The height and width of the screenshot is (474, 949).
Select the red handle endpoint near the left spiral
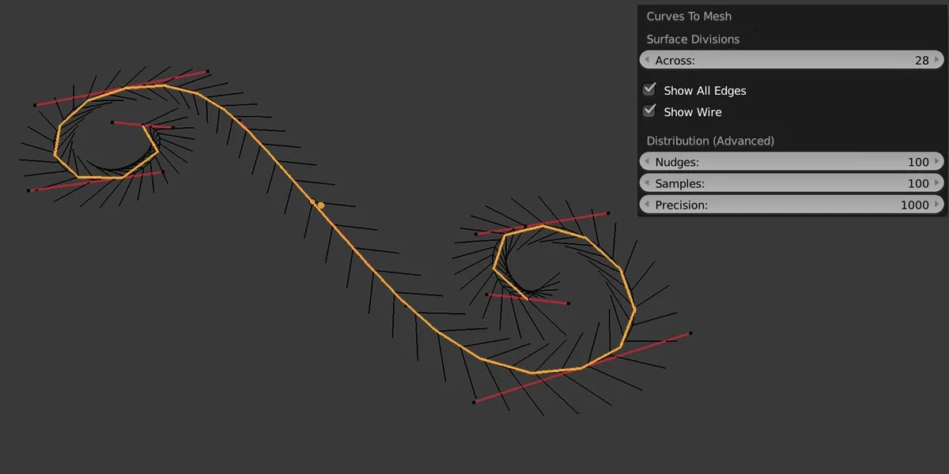[35, 103]
